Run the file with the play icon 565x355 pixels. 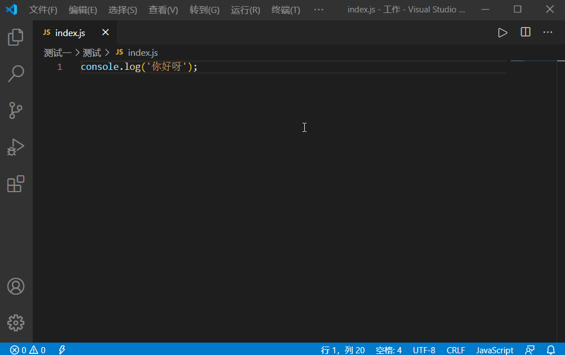502,32
